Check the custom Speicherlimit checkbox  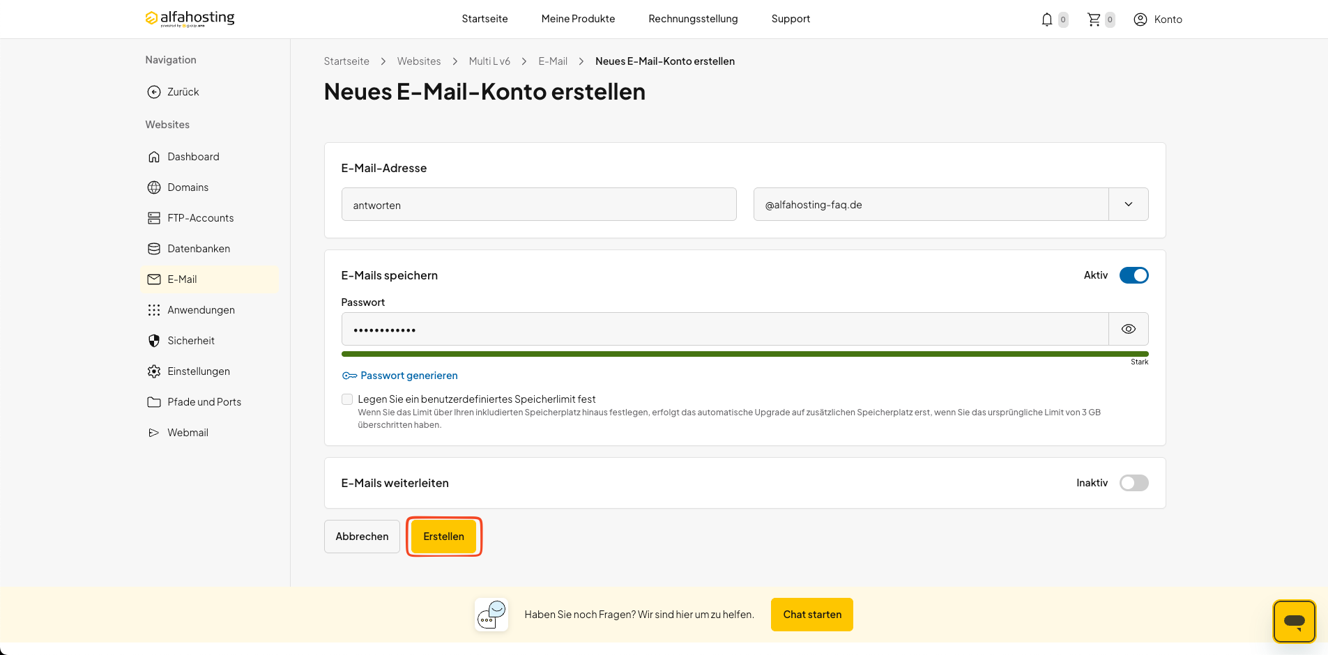347,399
